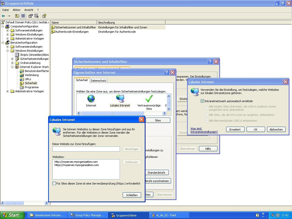
Task: Select the Internet zone globe icon
Action: 91,99
